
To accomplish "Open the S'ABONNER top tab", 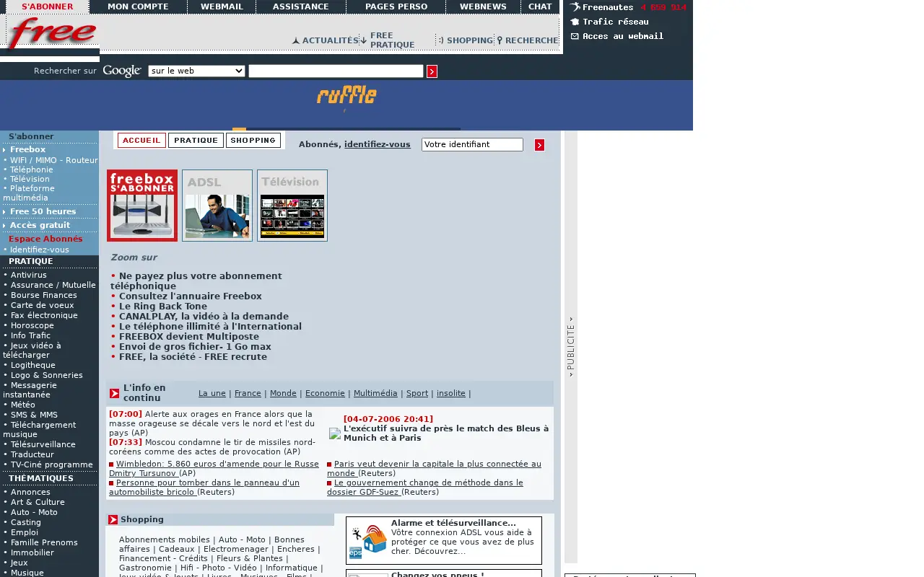I will point(47,6).
